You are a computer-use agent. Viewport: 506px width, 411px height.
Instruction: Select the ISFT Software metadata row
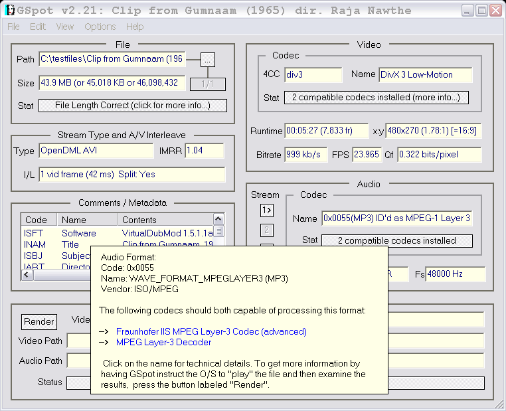tap(117, 233)
